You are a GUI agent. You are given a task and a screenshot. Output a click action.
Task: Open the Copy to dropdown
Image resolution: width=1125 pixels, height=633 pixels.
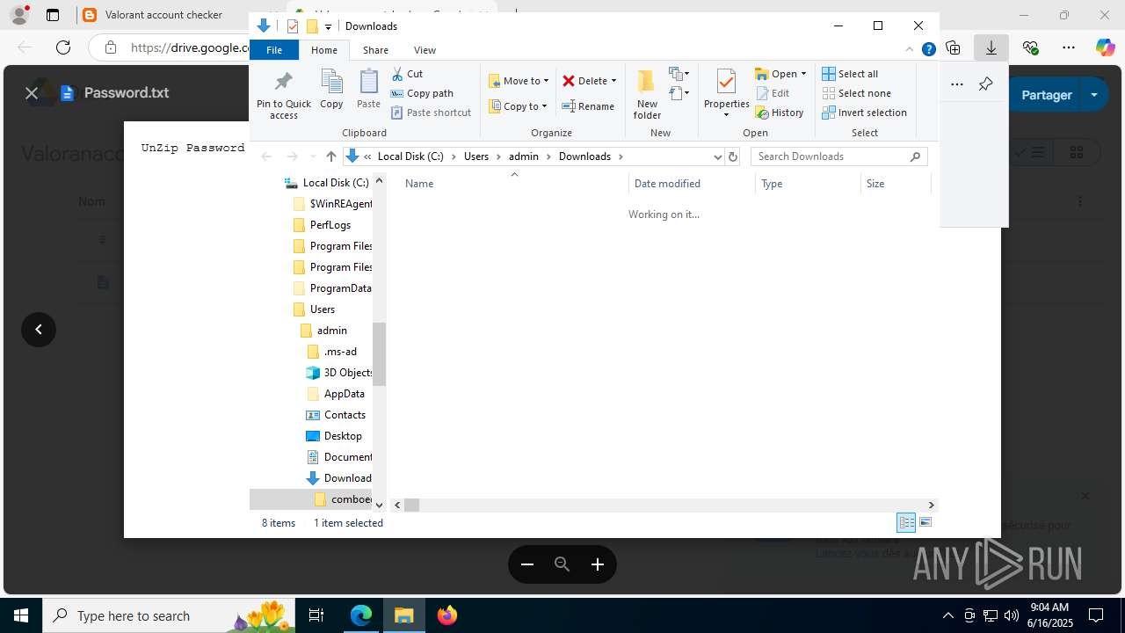[x=519, y=106]
